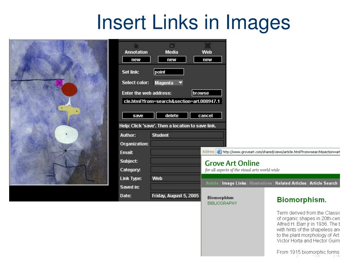Delete the current link

tap(172, 115)
